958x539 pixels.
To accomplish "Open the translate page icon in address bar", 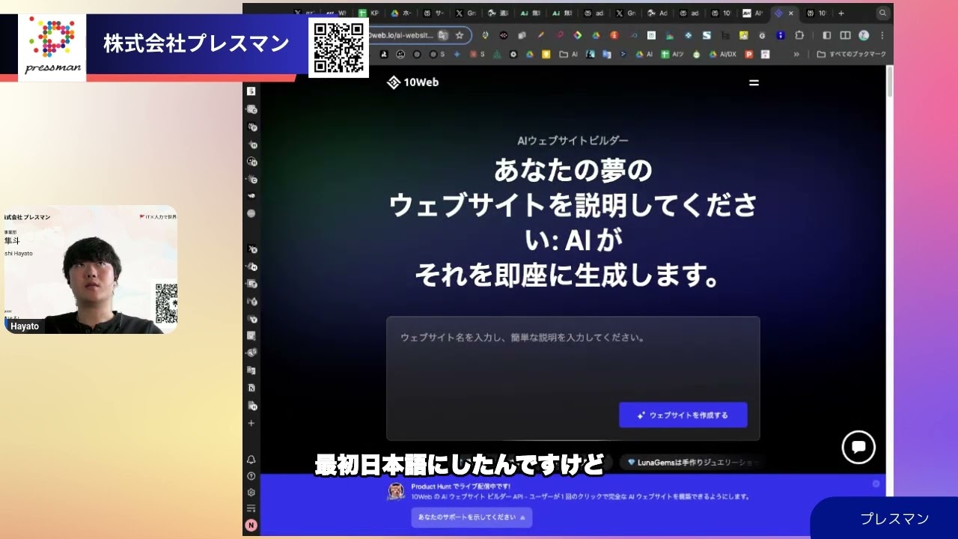I will pyautogui.click(x=443, y=35).
